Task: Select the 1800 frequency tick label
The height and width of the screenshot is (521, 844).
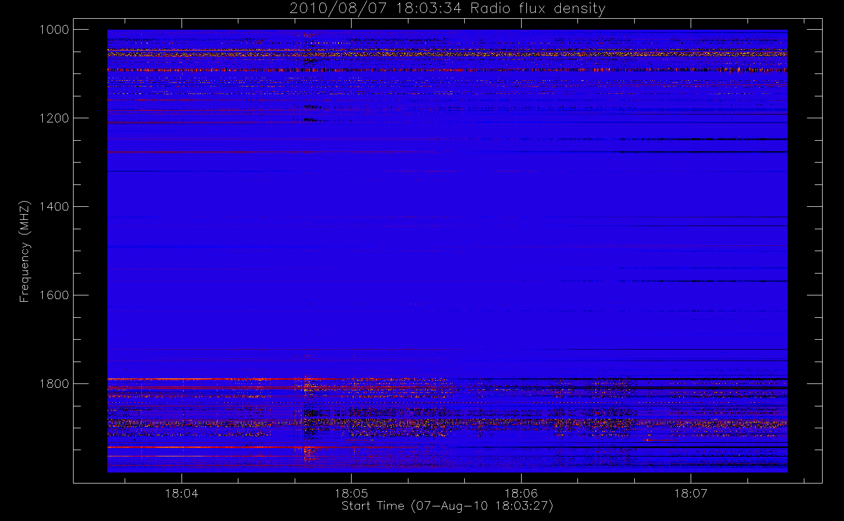Action: tap(54, 384)
